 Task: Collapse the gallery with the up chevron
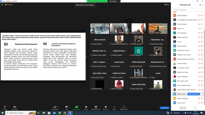[129, 21]
